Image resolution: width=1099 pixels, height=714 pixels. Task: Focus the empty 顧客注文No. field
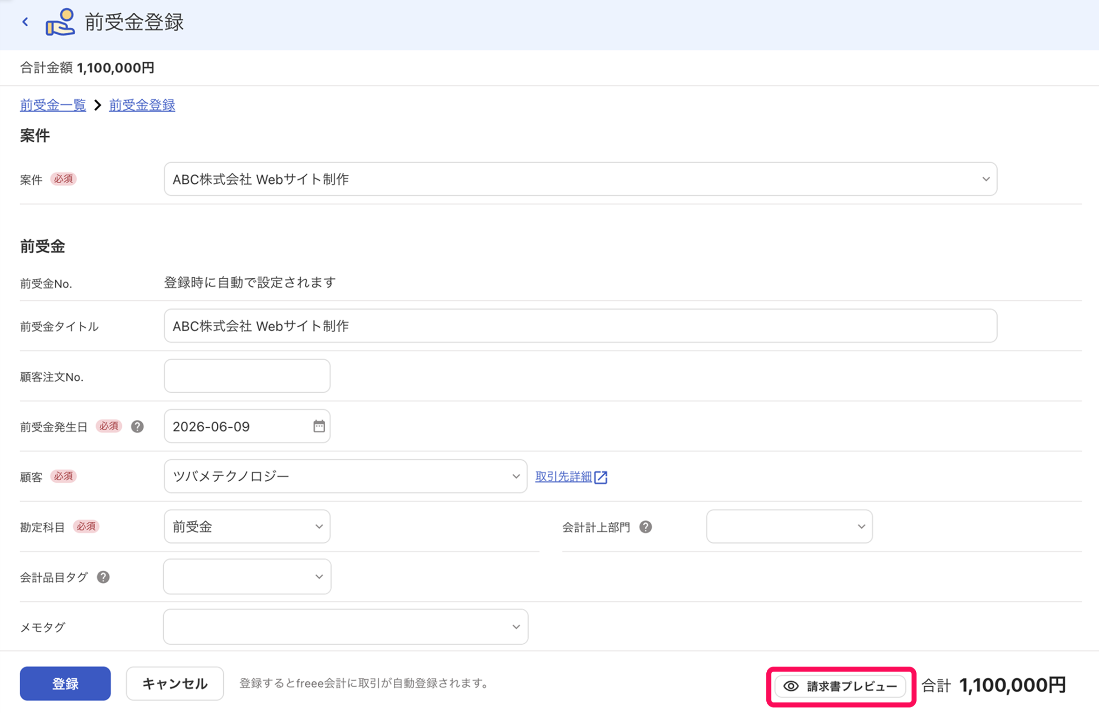coord(247,376)
